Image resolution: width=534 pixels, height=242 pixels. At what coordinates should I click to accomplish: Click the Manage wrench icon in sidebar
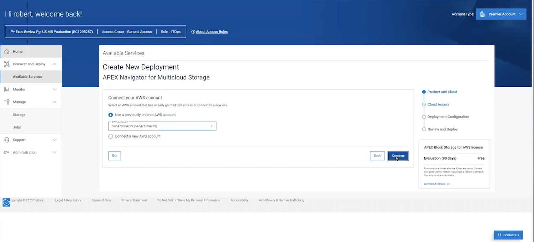(x=6, y=102)
